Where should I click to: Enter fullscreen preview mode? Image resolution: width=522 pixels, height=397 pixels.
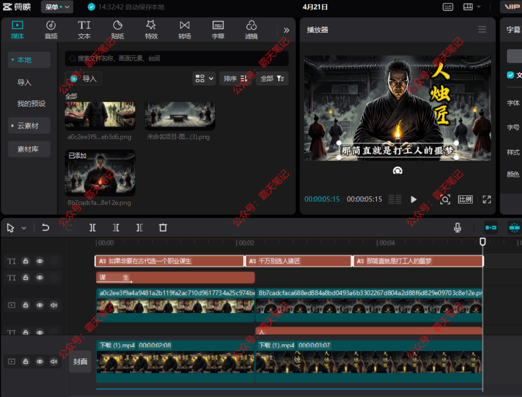487,199
